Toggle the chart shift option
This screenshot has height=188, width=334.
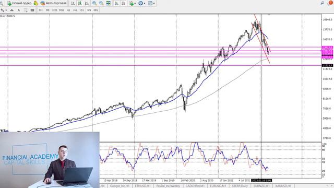[123, 3]
